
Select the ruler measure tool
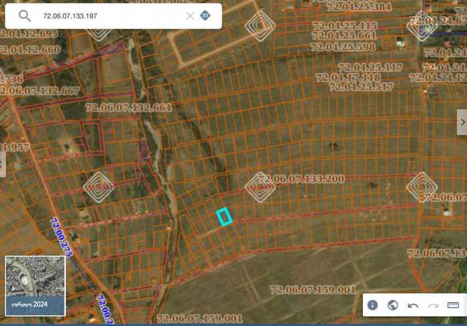coord(453,305)
